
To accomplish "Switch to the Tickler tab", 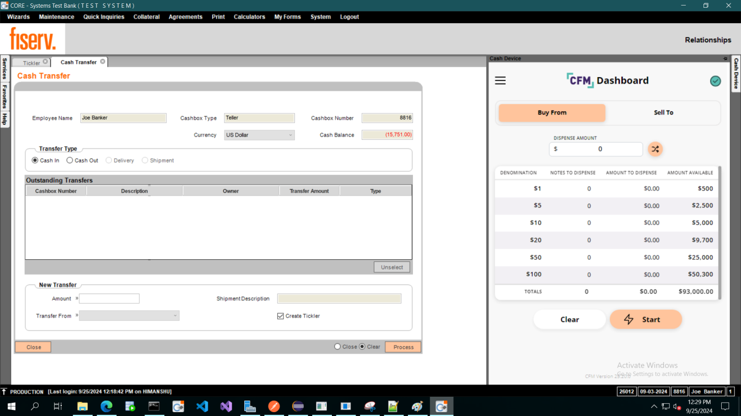I will coord(31,63).
